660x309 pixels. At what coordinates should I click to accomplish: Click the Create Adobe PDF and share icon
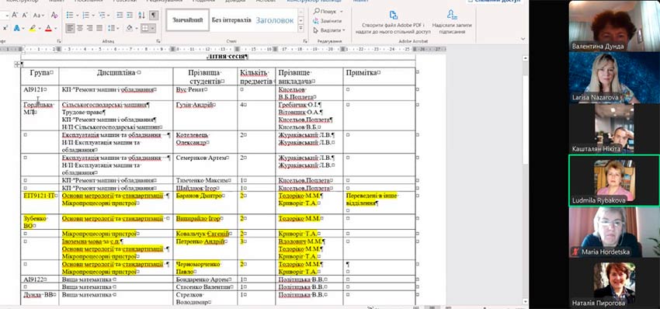[x=393, y=16]
